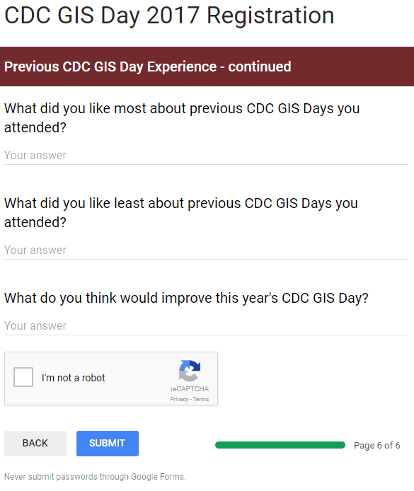Viewport: 414px width, 491px height.
Task: Open the reCAPTCHA Terms link
Action: pos(201,399)
